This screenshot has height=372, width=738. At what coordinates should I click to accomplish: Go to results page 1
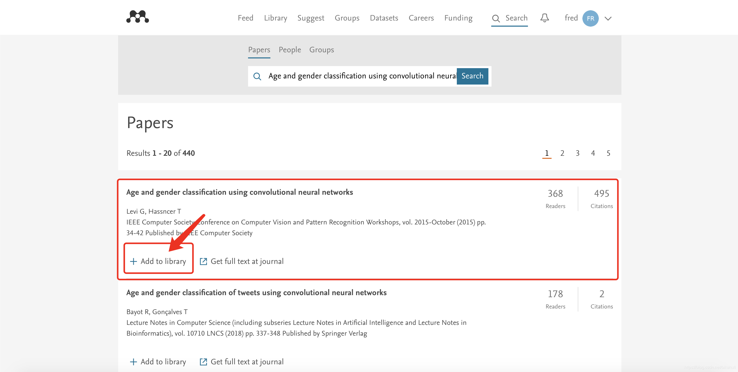point(547,153)
